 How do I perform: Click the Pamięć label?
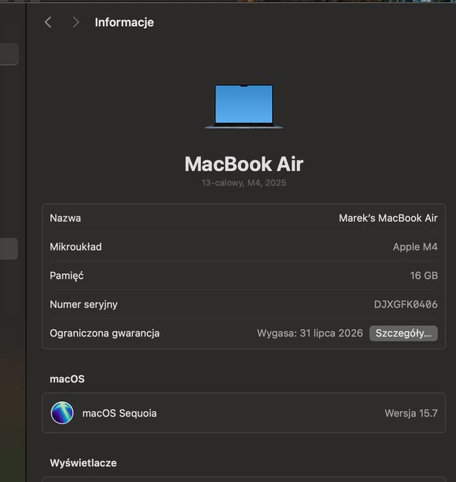coord(67,276)
